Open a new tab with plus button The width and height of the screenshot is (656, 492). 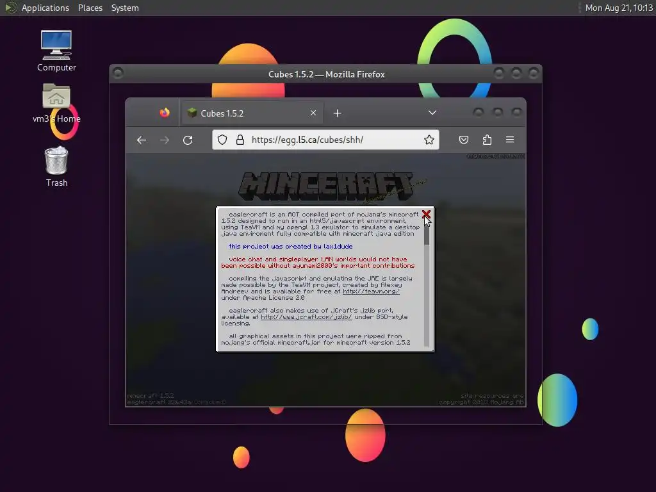[337, 113]
